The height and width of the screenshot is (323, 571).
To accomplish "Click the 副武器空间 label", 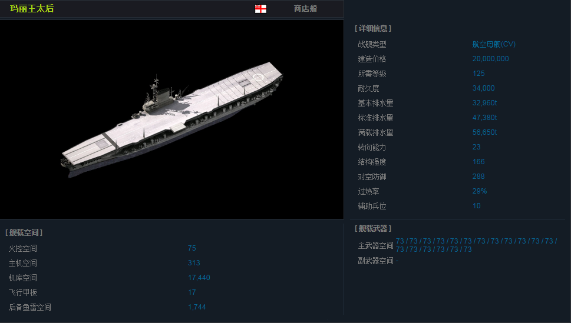I will (375, 261).
